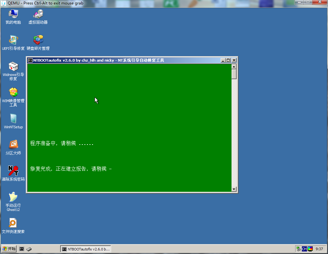Click the CH input language tray indicator
This screenshot has width=328, height=254.
coord(304,249)
